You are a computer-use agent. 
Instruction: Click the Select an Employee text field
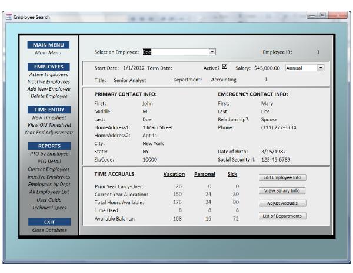coord(175,52)
